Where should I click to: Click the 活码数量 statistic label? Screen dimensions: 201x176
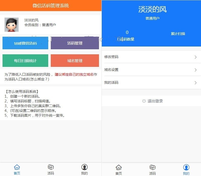pos(127,39)
